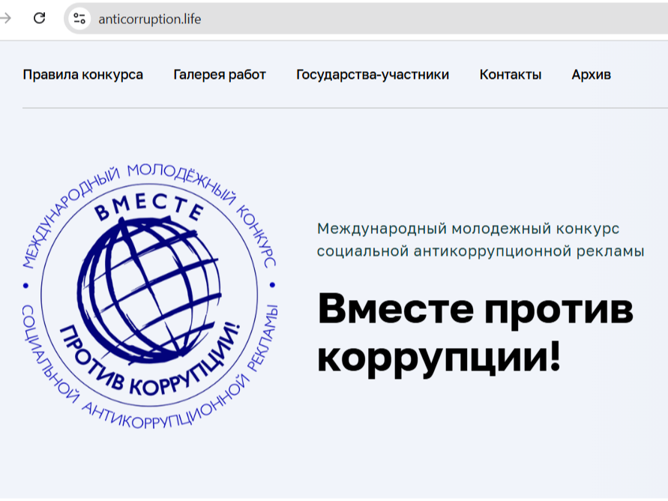The image size is (668, 501).
Task: Click the line социальной антикоррупционной рекламы
Action: (x=481, y=251)
